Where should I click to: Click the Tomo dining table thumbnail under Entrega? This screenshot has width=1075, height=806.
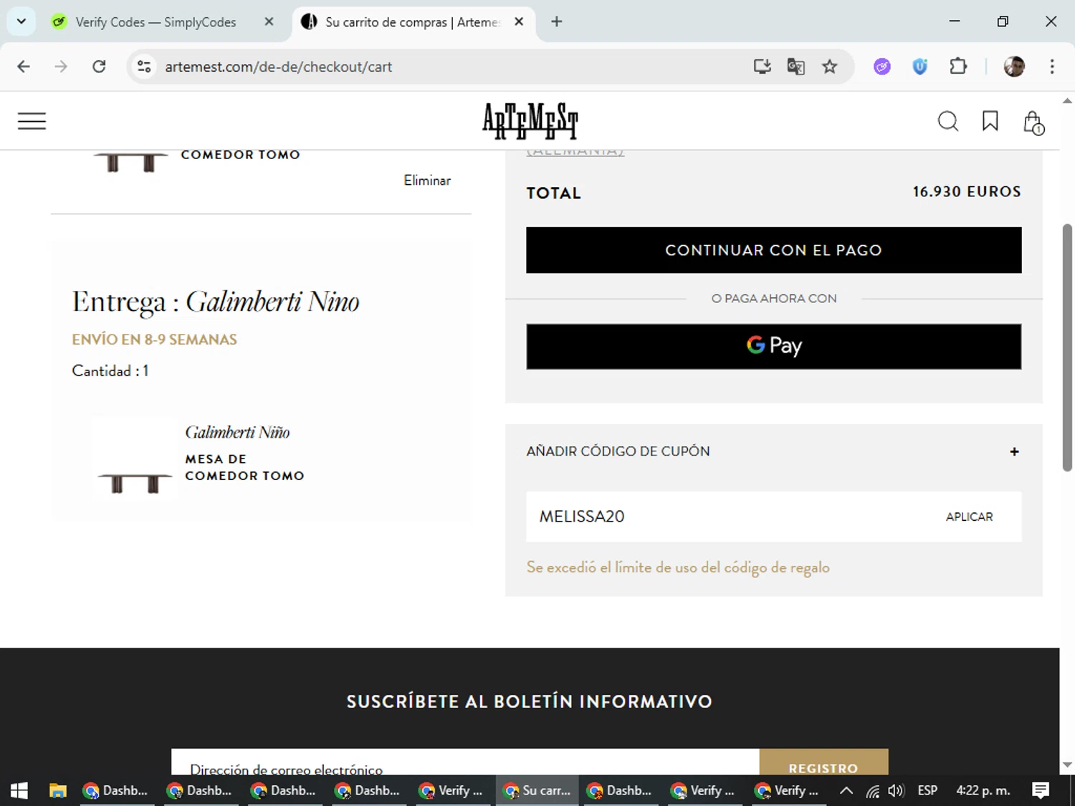point(135,457)
